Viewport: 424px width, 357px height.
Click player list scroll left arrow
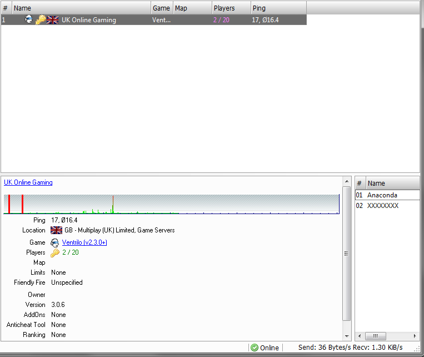coord(360,336)
